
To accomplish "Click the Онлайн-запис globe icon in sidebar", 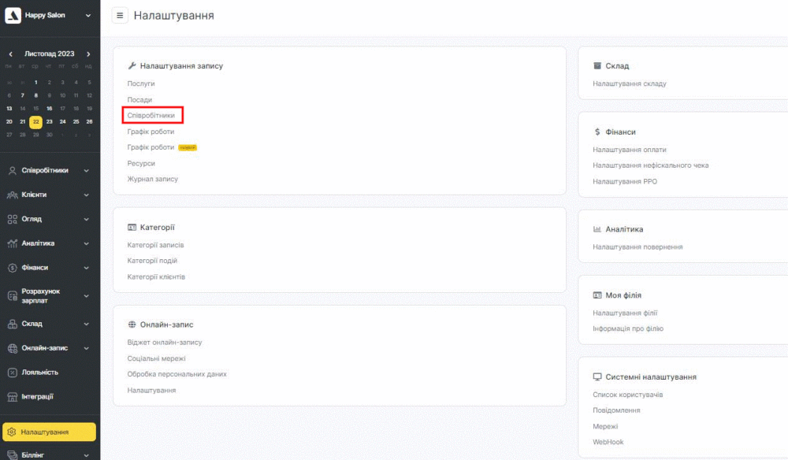I will pyautogui.click(x=13, y=348).
